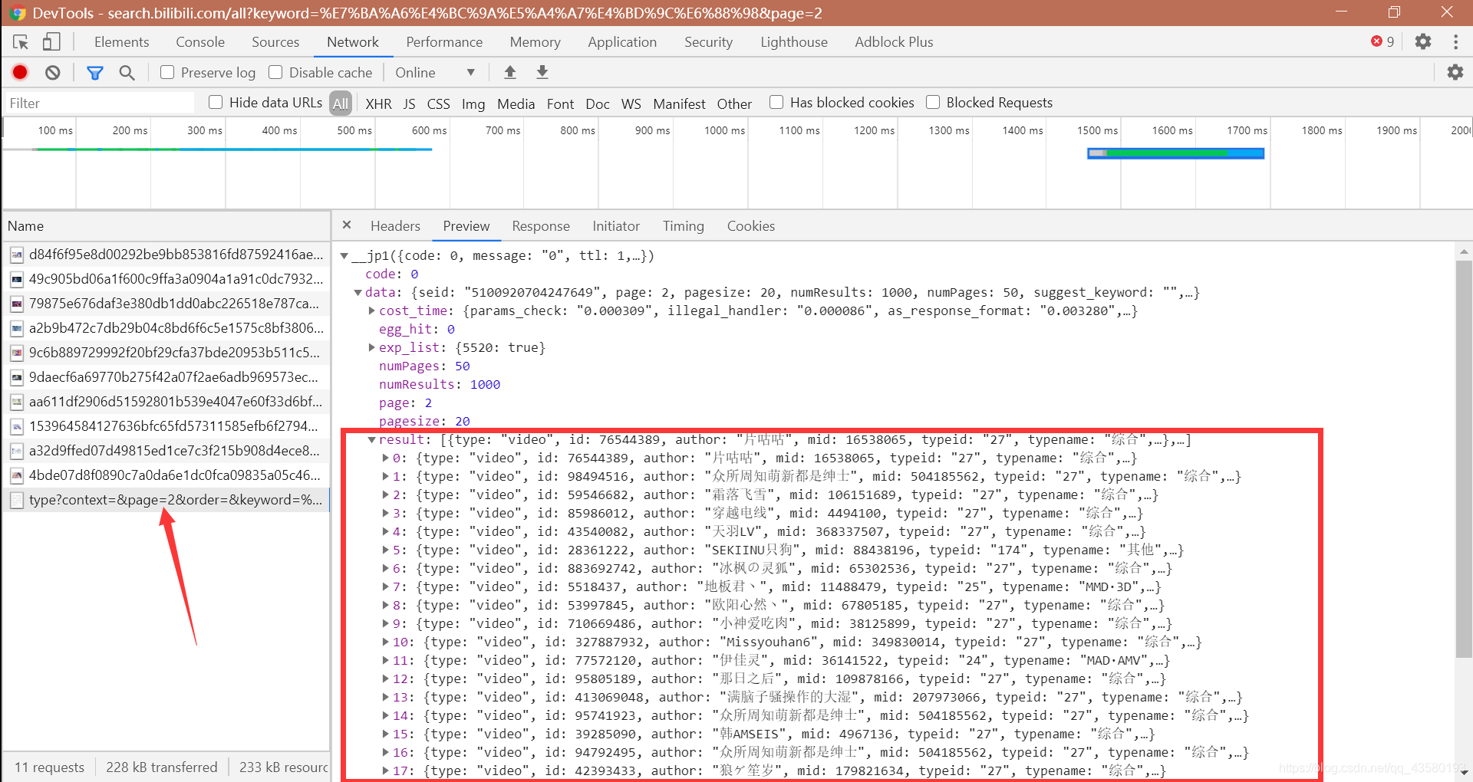
Task: Open the Response tab of the request
Action: pos(541,226)
